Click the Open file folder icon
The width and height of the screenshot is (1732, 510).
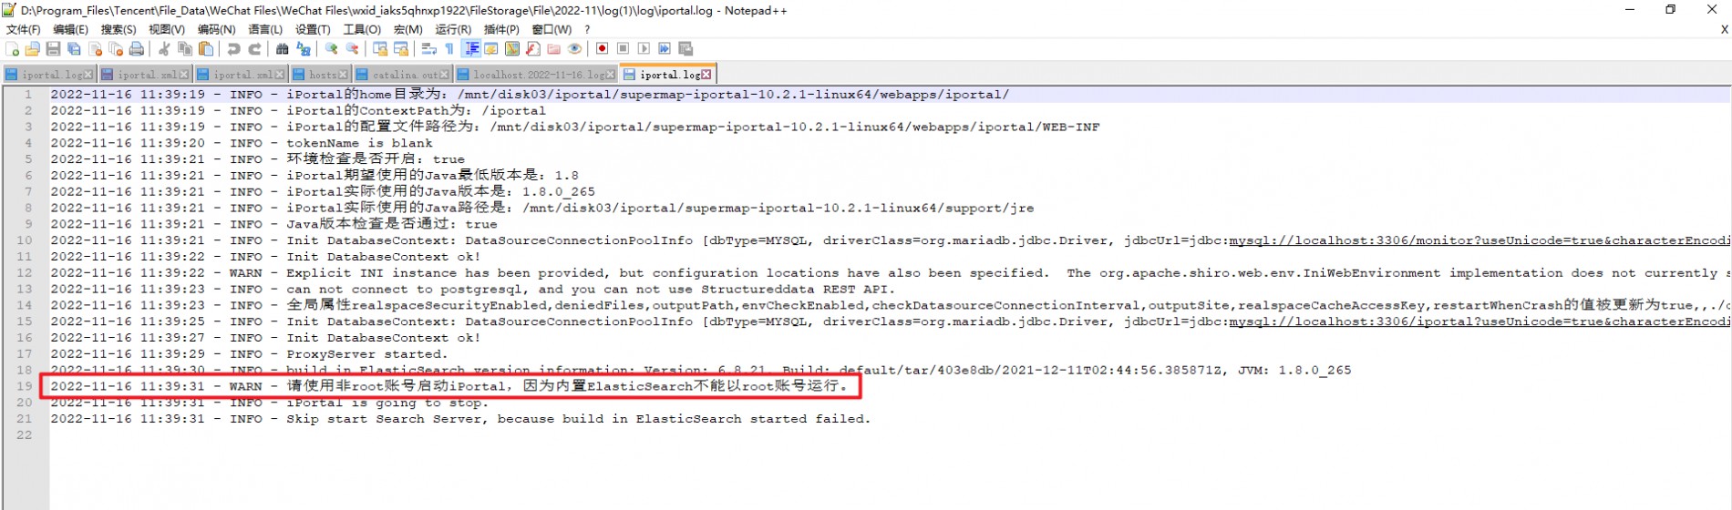click(x=33, y=49)
